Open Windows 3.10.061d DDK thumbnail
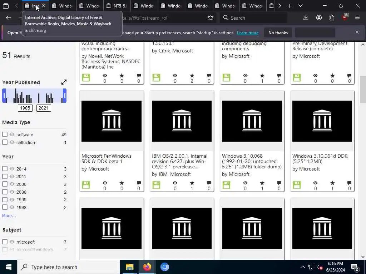 322,121
